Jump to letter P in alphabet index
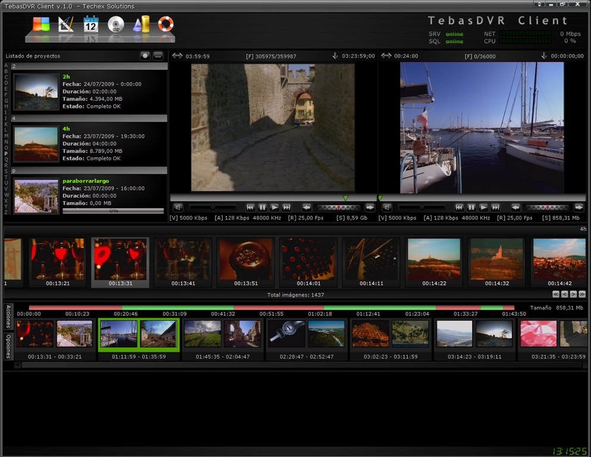Screen dimensions: 591x457 (6, 154)
